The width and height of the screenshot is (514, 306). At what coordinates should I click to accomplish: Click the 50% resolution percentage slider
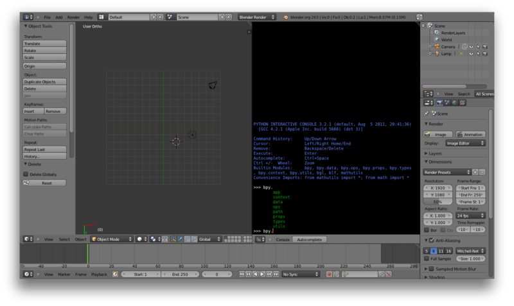pos(438,202)
